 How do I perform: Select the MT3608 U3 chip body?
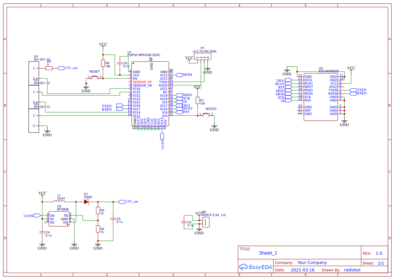click(59, 219)
